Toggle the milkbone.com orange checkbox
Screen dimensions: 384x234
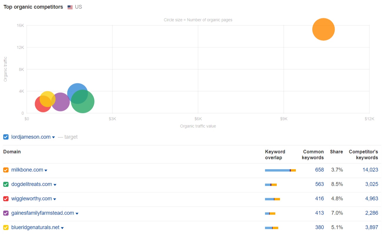point(6,170)
